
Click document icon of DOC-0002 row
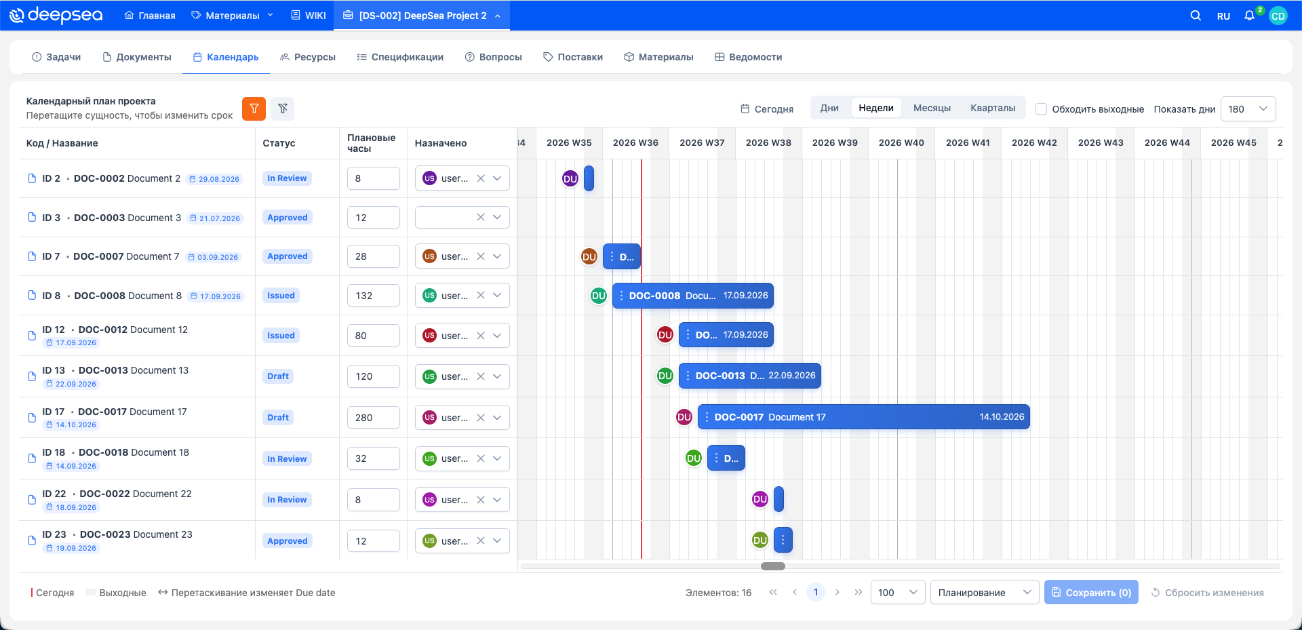31,178
